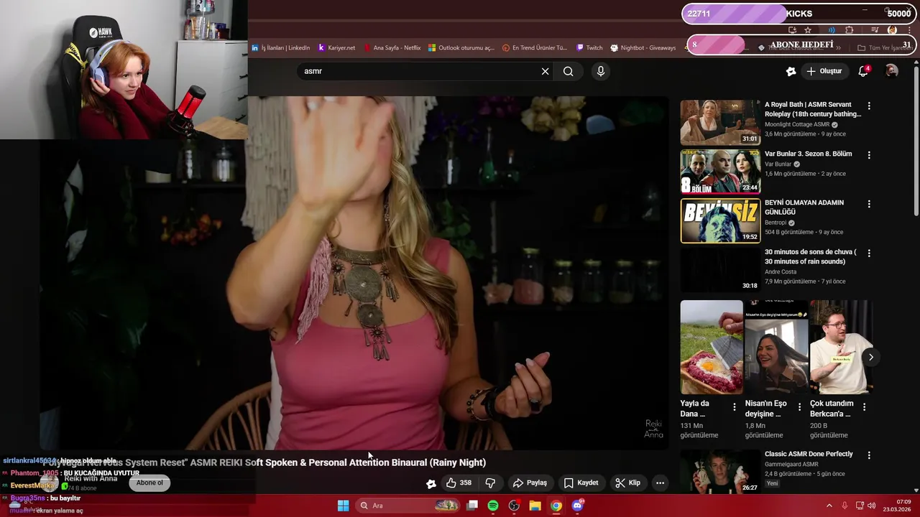920x517 pixels.
Task: Open the YouTube account avatar menu
Action: 891,71
